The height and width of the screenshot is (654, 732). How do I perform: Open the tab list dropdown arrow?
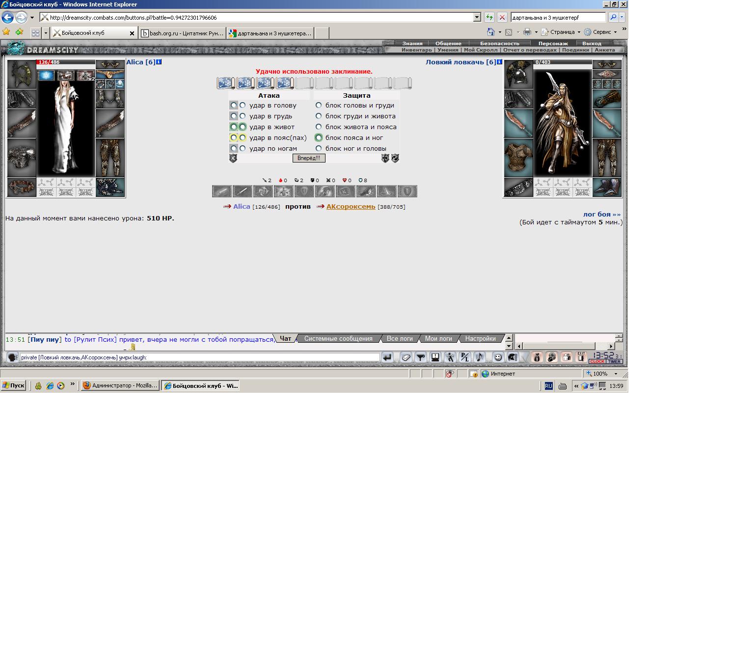(46, 33)
